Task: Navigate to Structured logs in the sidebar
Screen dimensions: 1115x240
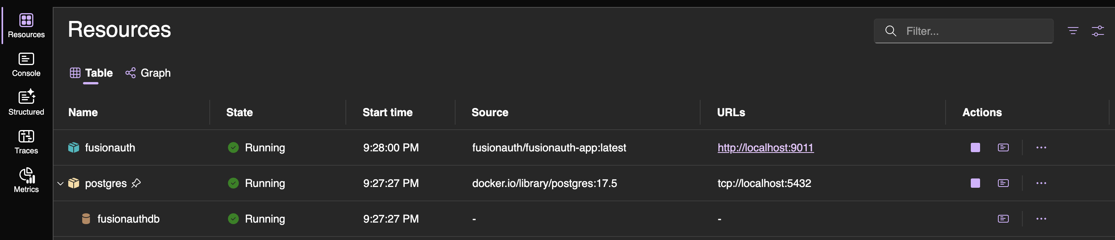Action: 26,103
